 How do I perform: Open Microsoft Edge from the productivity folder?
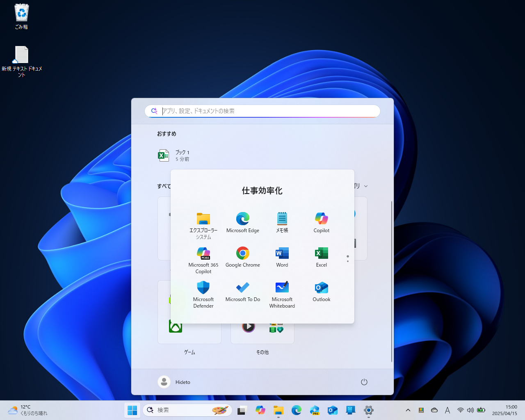click(242, 222)
